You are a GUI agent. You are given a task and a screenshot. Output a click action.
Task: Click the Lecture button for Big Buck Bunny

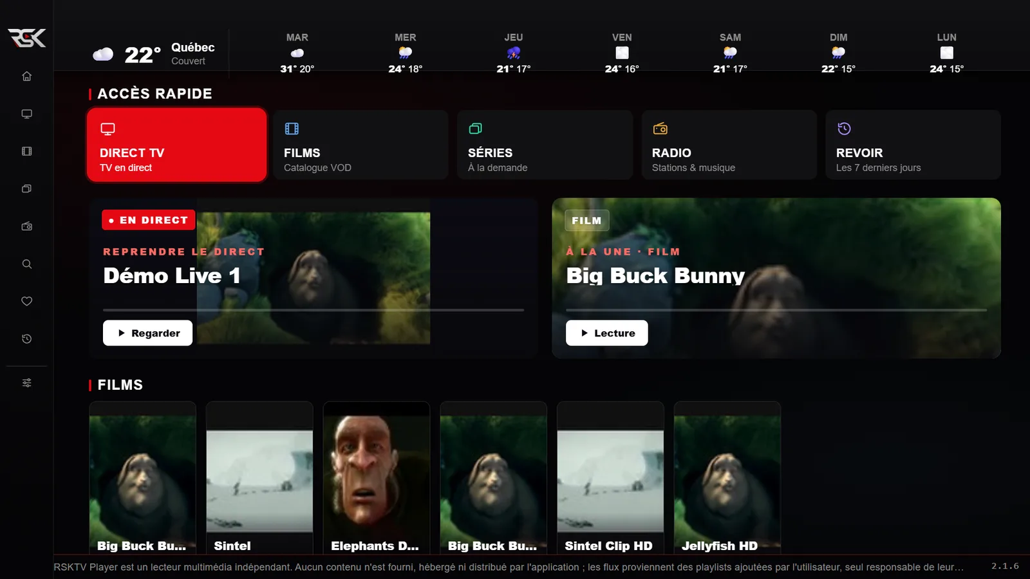(606, 333)
